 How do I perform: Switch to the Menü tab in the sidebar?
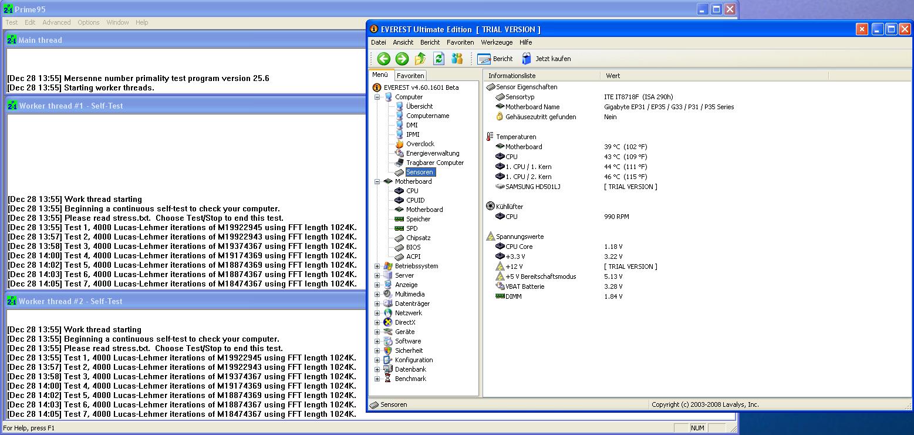(380, 75)
